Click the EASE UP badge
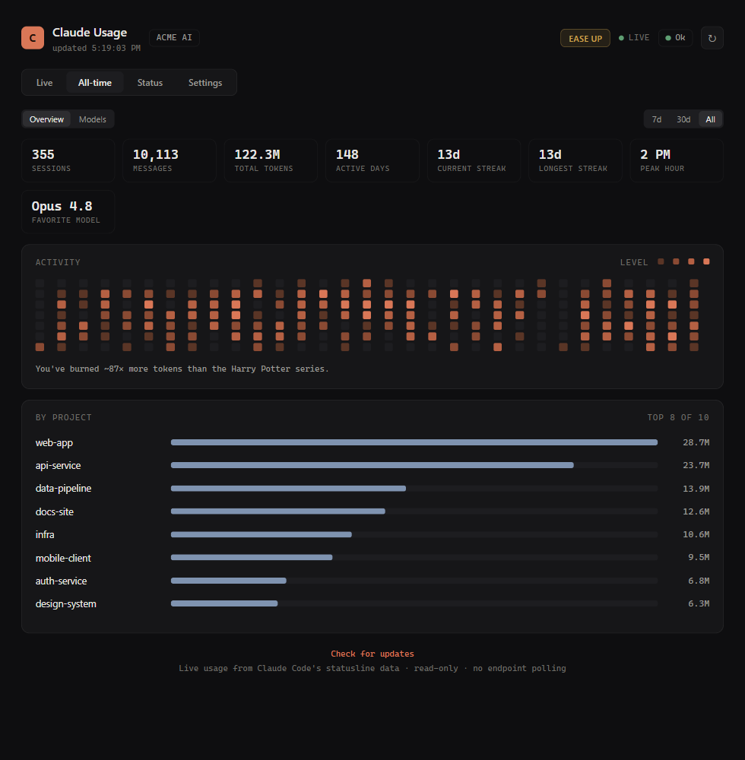 click(x=585, y=38)
